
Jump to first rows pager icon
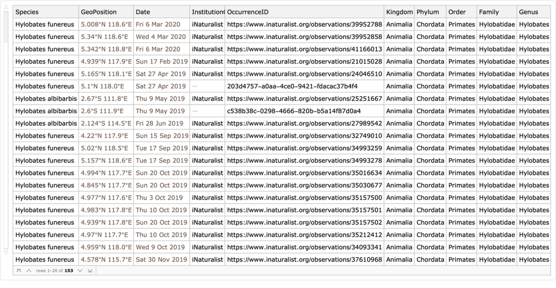click(19, 271)
